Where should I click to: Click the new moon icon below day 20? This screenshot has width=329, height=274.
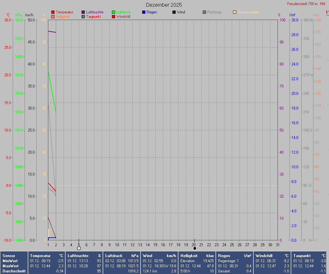(x=194, y=248)
